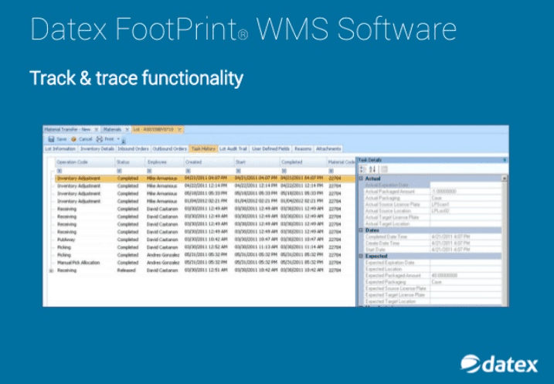
Task: Open the Attachments tab
Action: [x=328, y=148]
